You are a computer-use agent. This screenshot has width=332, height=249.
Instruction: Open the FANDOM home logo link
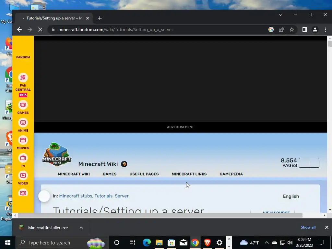pyautogui.click(x=23, y=57)
